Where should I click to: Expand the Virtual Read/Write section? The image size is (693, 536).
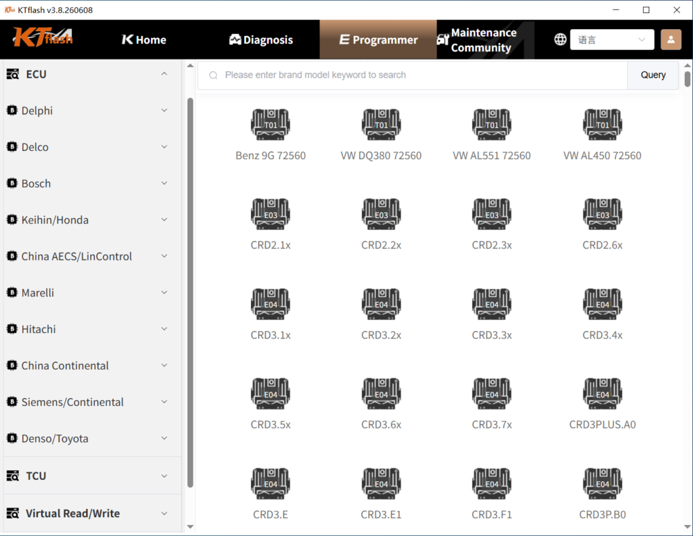coord(92,514)
